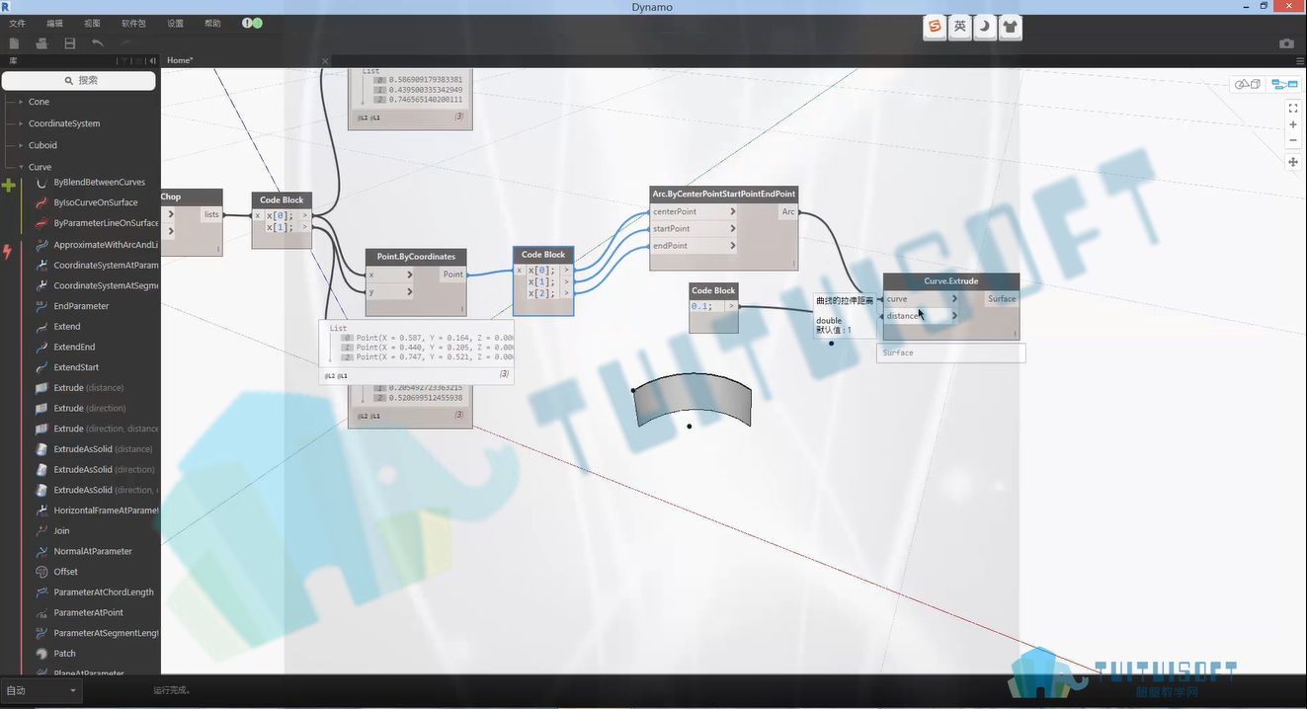Zoom out using the minus button
Viewport: 1307px width, 709px height.
pyautogui.click(x=1293, y=140)
